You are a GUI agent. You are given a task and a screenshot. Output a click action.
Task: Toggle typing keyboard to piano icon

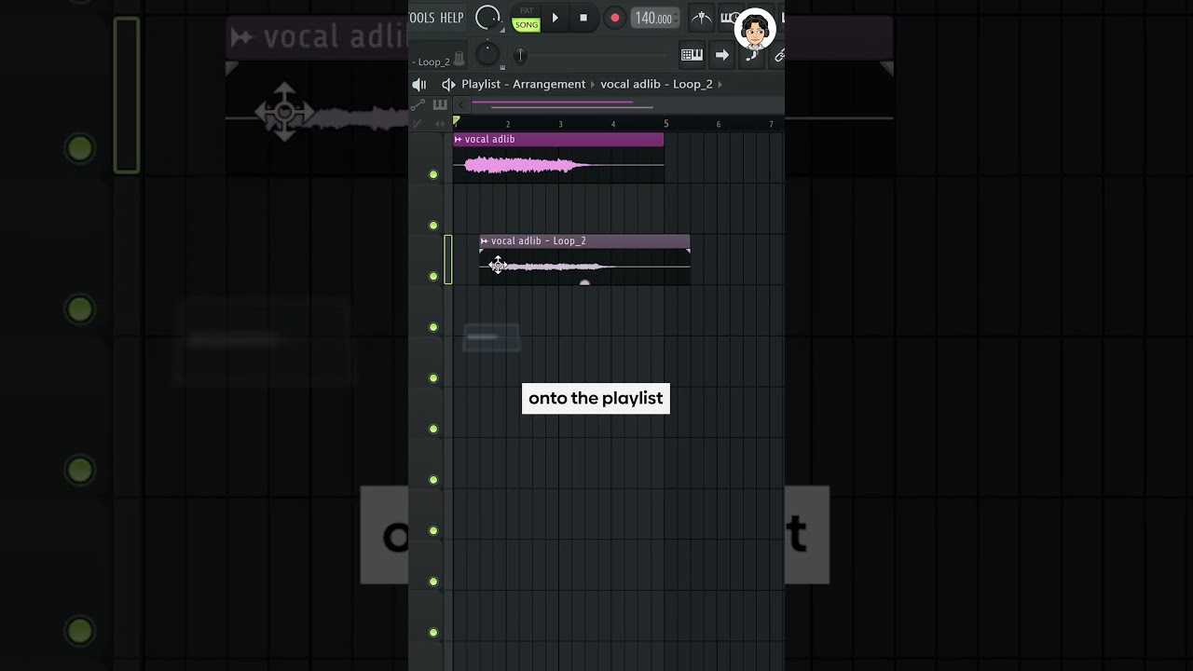(x=692, y=55)
